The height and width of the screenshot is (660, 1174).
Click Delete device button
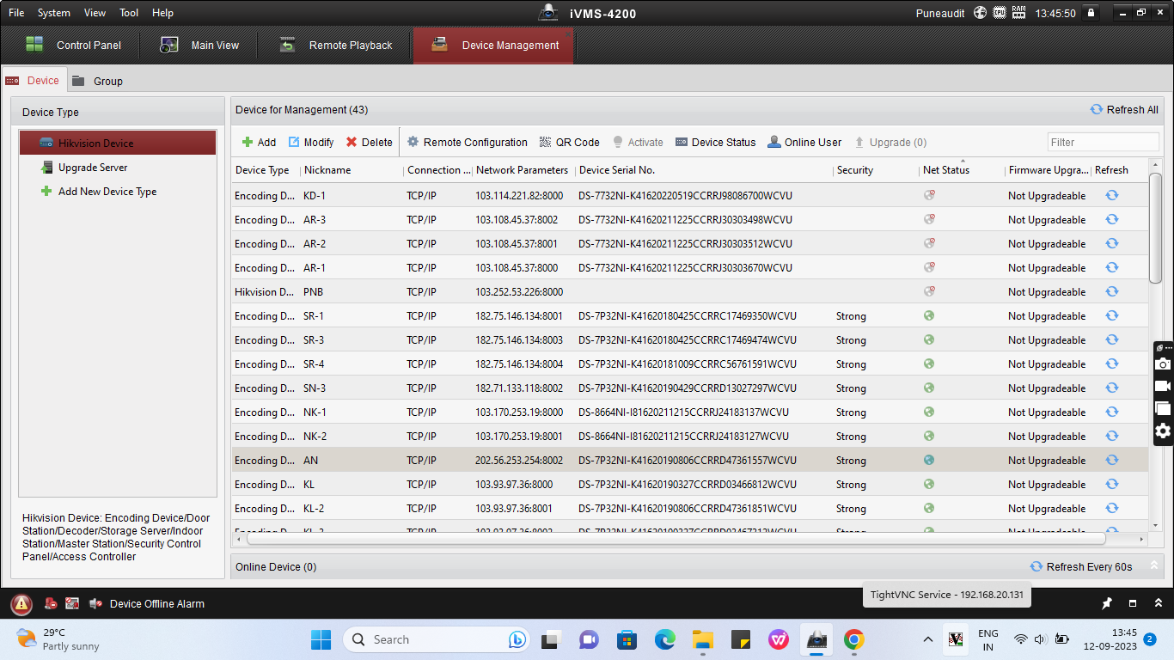point(370,143)
